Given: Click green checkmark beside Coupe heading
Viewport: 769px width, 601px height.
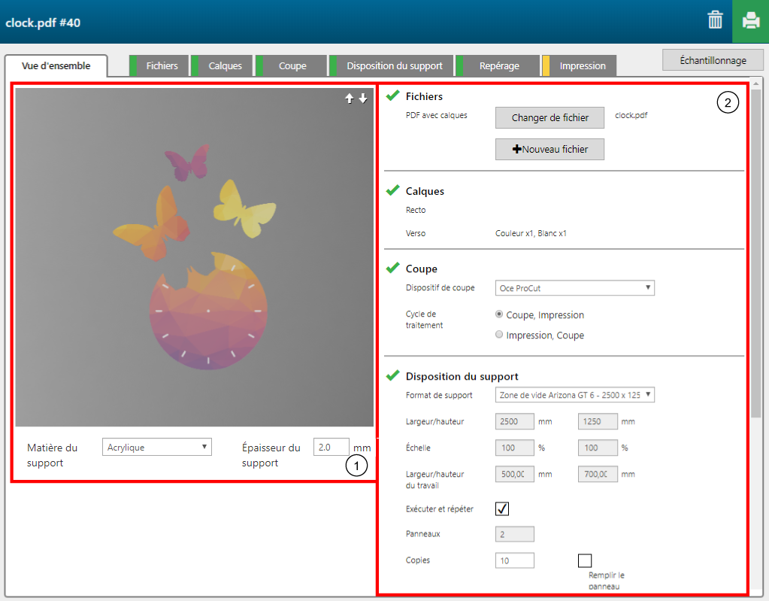Looking at the screenshot, I should (x=392, y=268).
